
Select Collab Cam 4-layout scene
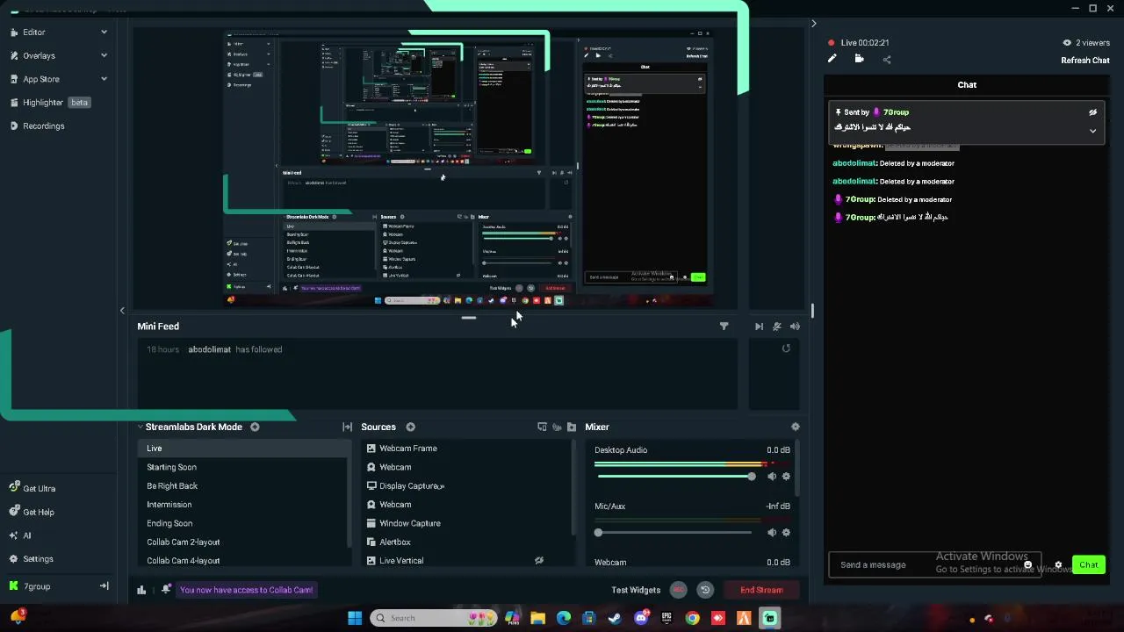244,561
